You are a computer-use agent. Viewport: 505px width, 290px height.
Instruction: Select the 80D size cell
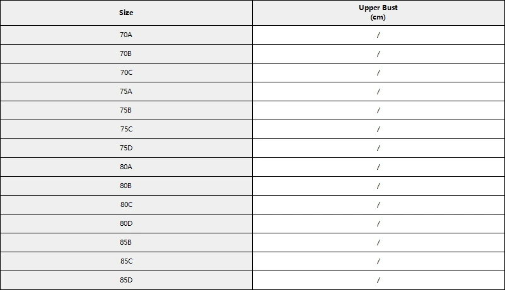click(126, 223)
